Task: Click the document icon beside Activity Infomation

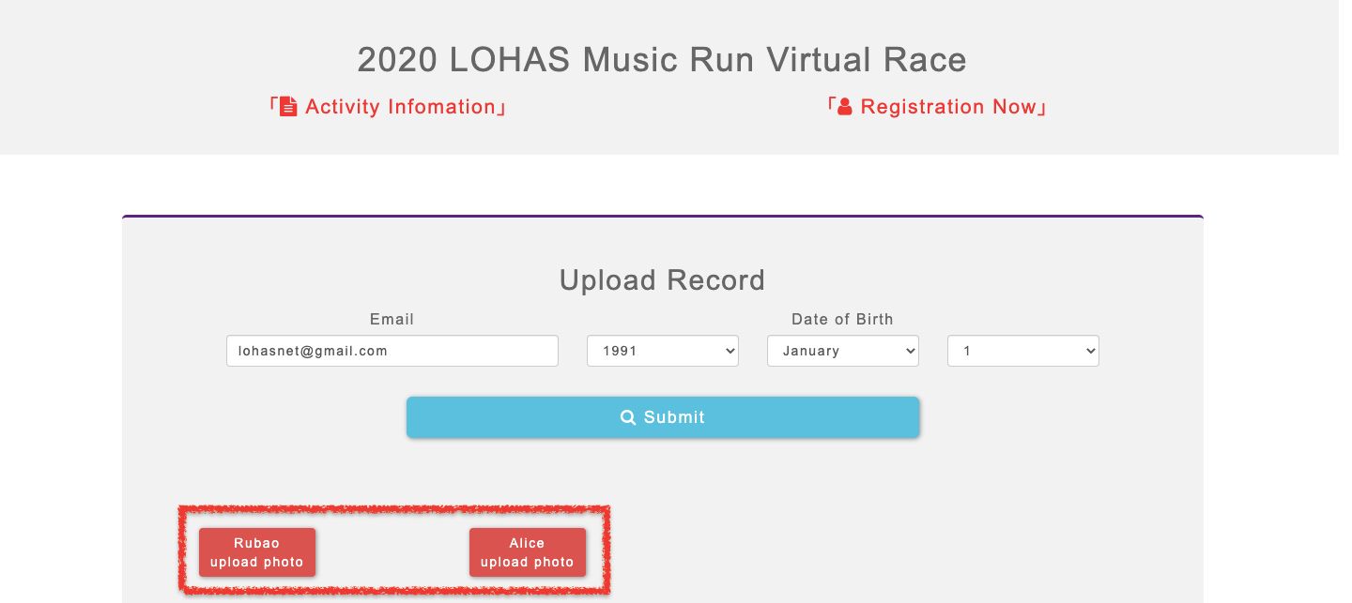Action: (x=288, y=107)
